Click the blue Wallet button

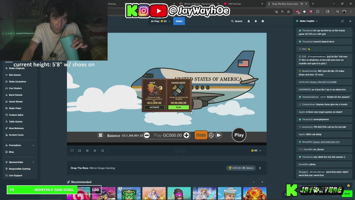point(179,21)
